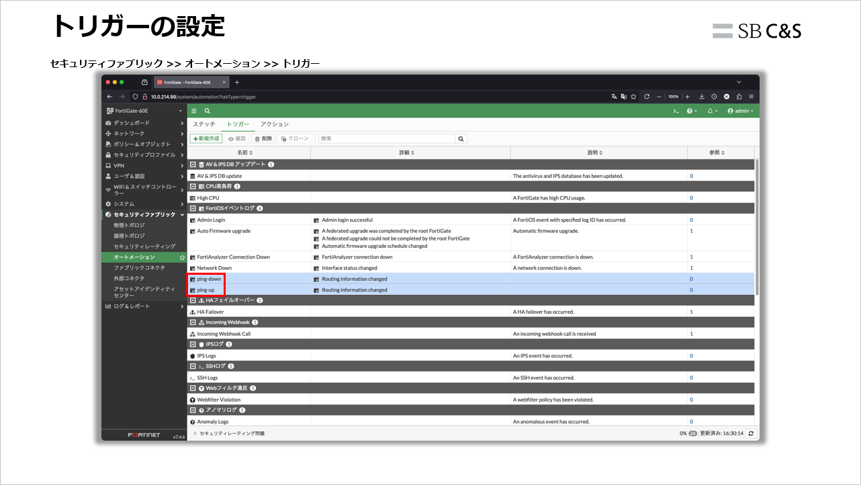Select Auto Firmware upgrade trigger

point(224,231)
